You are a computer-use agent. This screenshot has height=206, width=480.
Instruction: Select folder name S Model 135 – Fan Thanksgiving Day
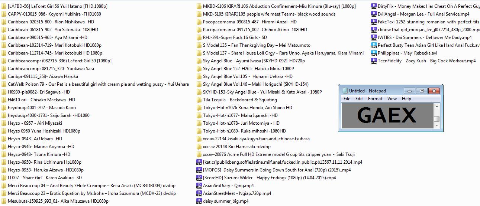pos(257,45)
